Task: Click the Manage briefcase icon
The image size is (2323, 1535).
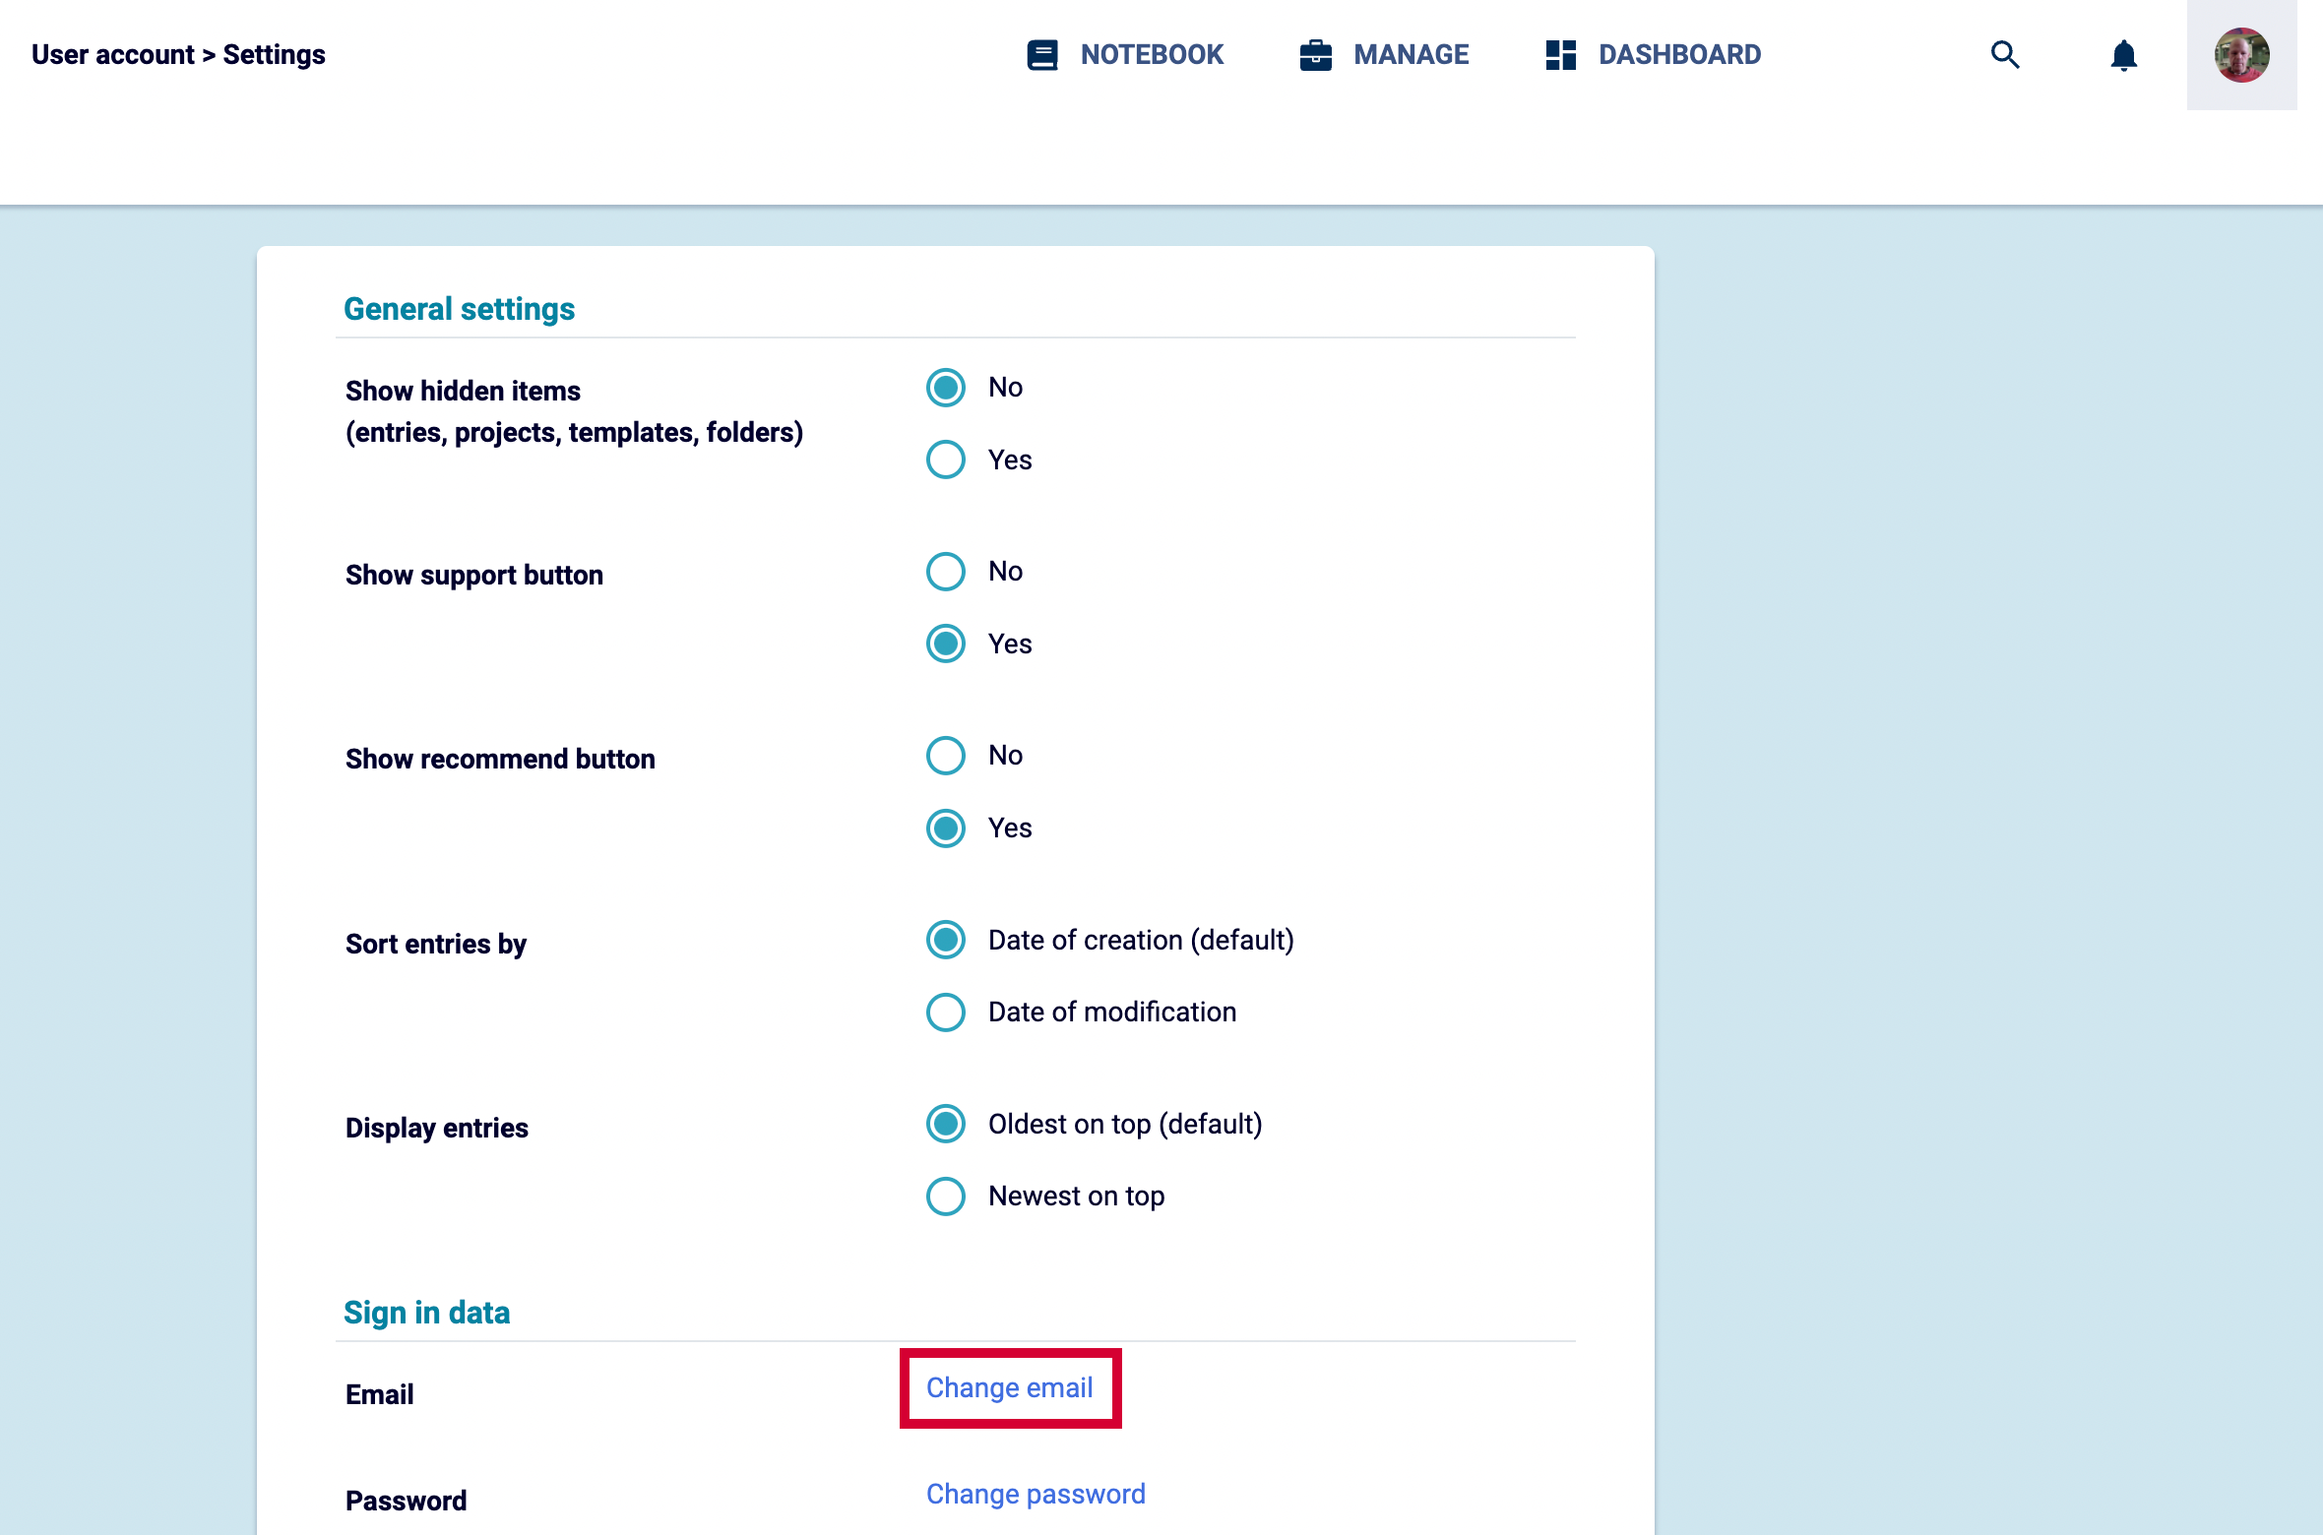Action: [x=1315, y=55]
